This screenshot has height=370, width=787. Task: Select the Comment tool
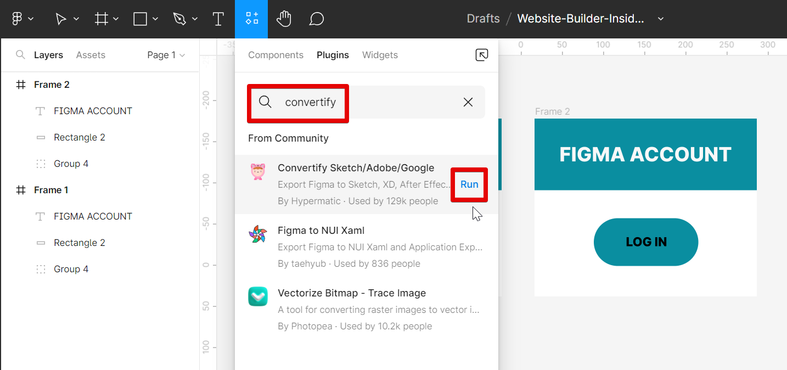(316, 19)
